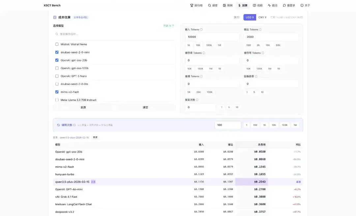This screenshot has height=216, width=356.
Task: Edit the 输出 Tokens field showing 2000
Action: [x=271, y=37]
